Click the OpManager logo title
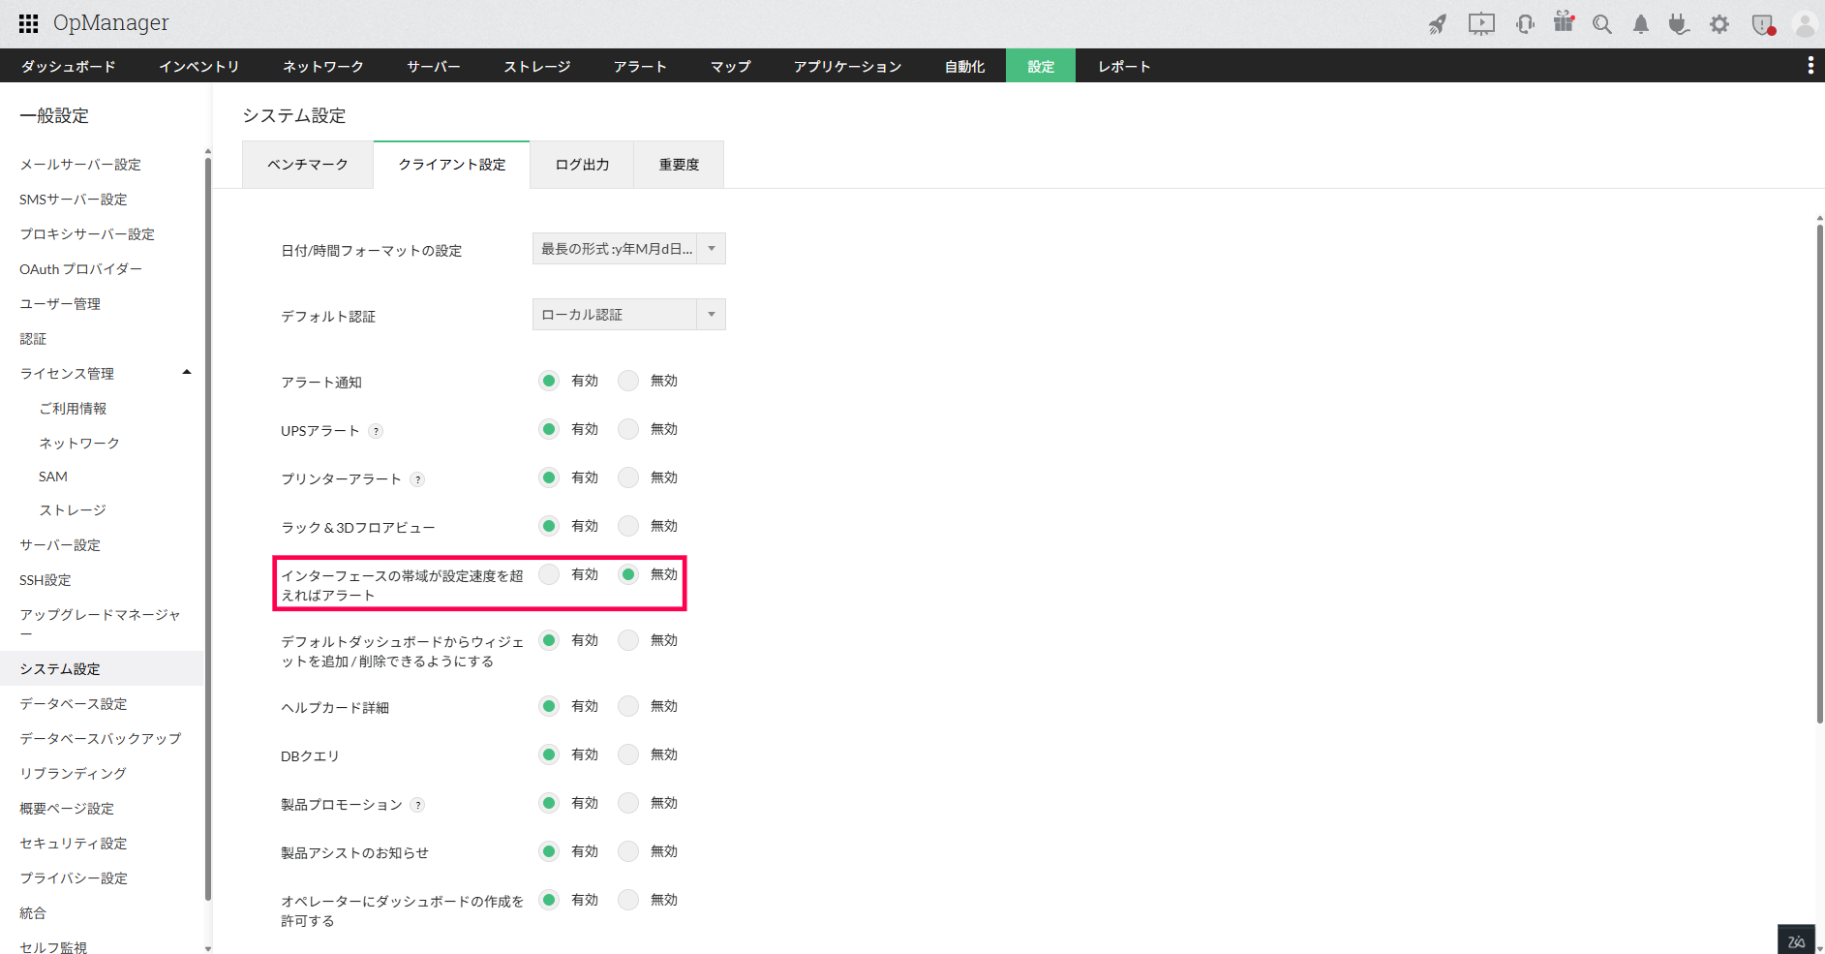Viewport: 1825px width, 954px height. [x=111, y=23]
